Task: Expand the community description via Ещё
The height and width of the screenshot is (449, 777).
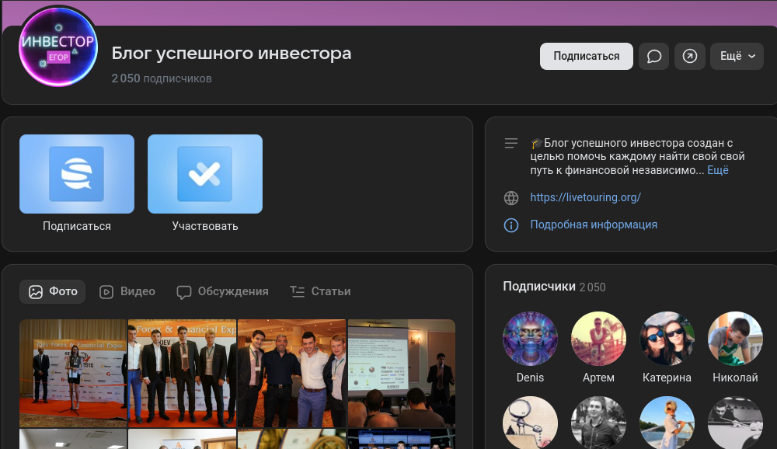Action: 716,170
